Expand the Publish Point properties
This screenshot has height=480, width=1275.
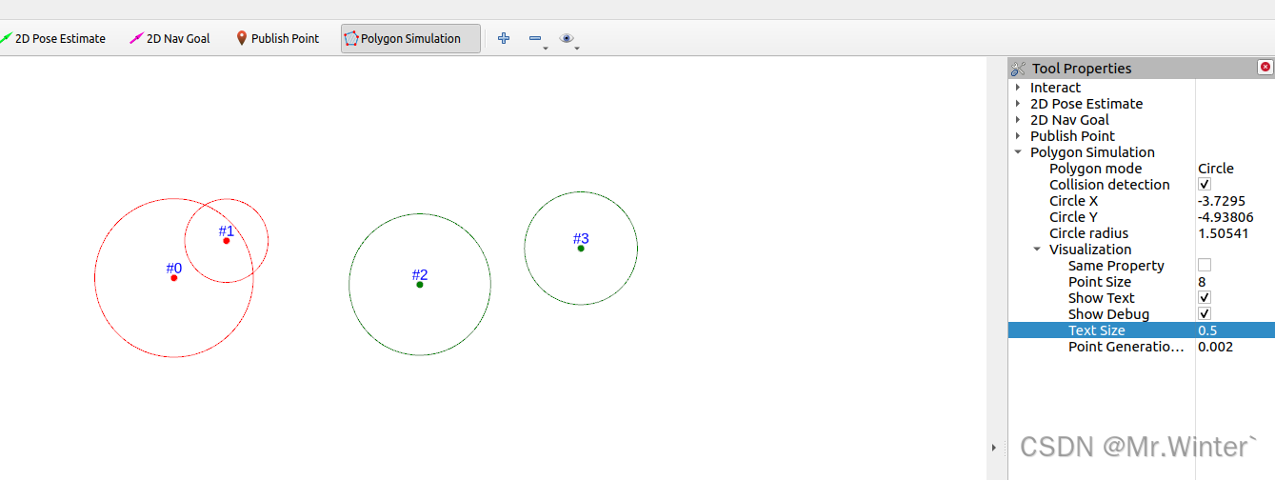1018,136
